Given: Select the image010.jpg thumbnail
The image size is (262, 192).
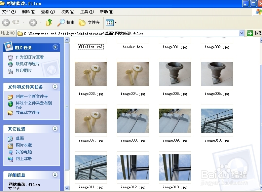Looking at the screenshot, I should point(217,121).
